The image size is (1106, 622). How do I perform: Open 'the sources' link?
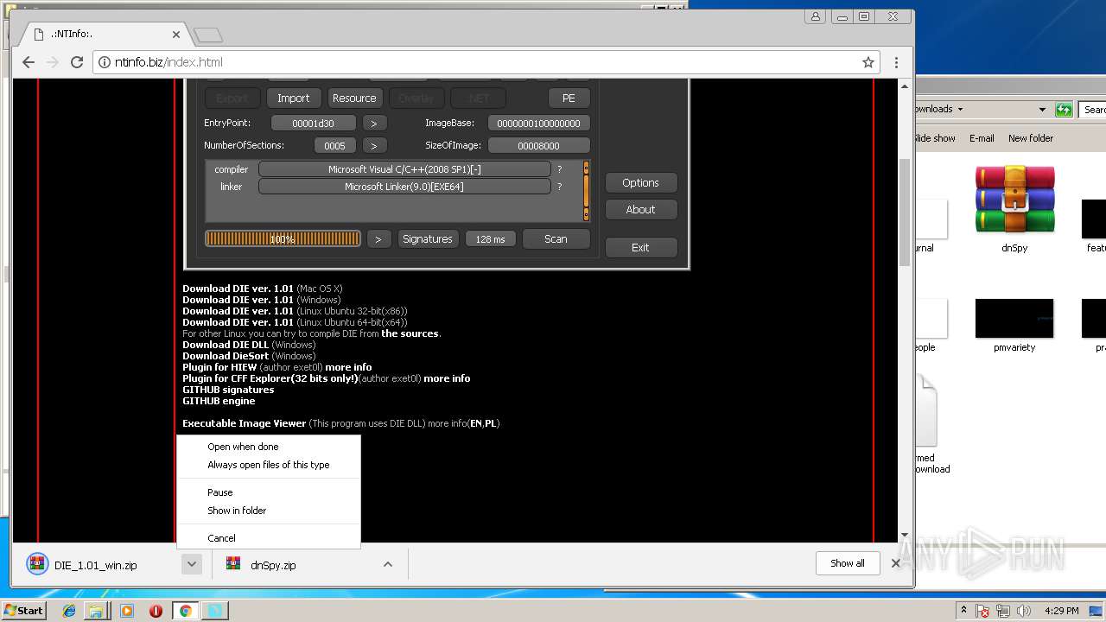pyautogui.click(x=410, y=333)
